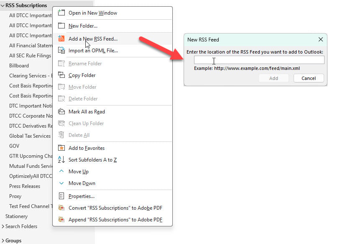Click the Properties icon in context menu
This screenshot has height=244, width=340.
point(61,196)
